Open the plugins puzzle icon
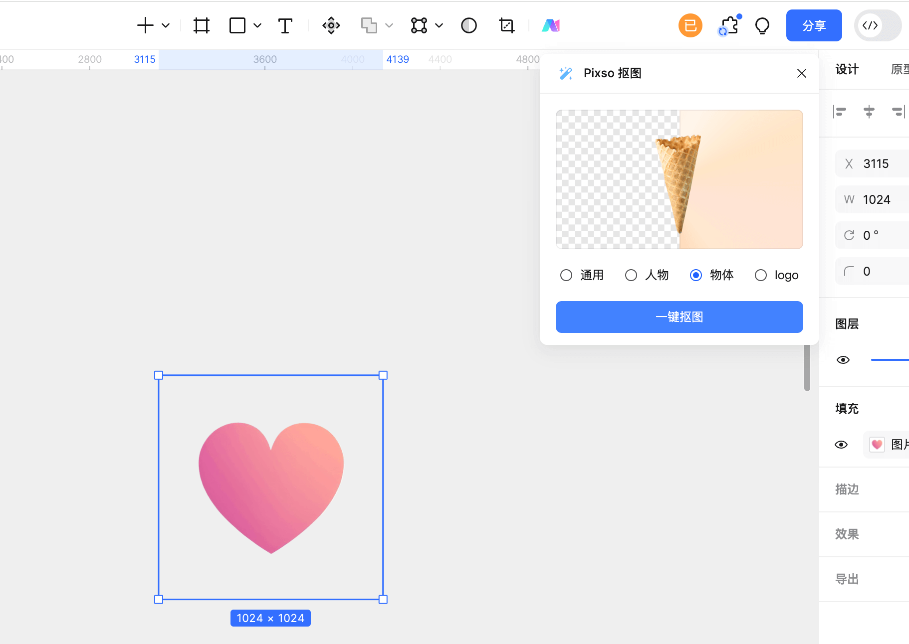The image size is (909, 644). pyautogui.click(x=729, y=25)
